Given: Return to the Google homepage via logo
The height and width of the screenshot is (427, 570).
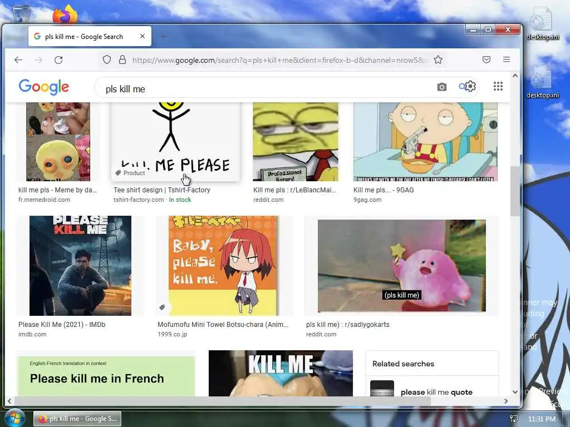Looking at the screenshot, I should coord(43,87).
